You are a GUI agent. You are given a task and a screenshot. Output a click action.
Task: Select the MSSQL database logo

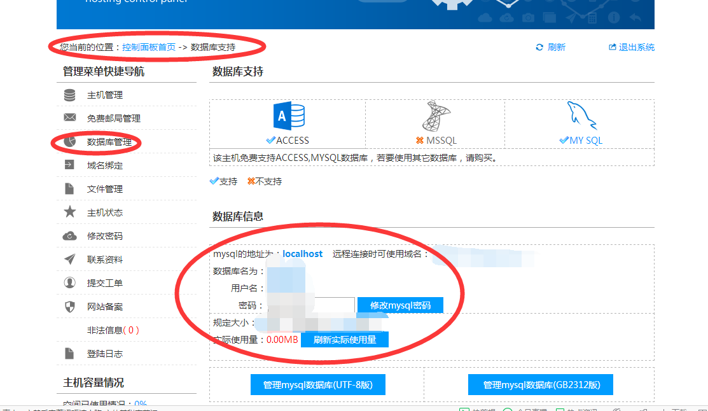pyautogui.click(x=436, y=116)
